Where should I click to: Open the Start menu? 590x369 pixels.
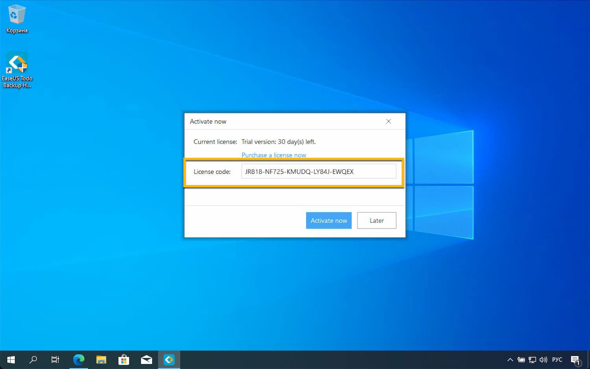[10, 359]
